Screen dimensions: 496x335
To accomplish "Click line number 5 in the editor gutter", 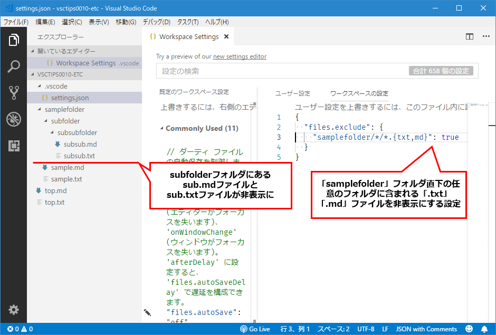I will (x=279, y=157).
